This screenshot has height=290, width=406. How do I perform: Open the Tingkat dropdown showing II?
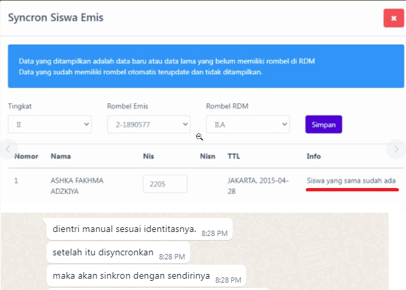[x=50, y=125]
